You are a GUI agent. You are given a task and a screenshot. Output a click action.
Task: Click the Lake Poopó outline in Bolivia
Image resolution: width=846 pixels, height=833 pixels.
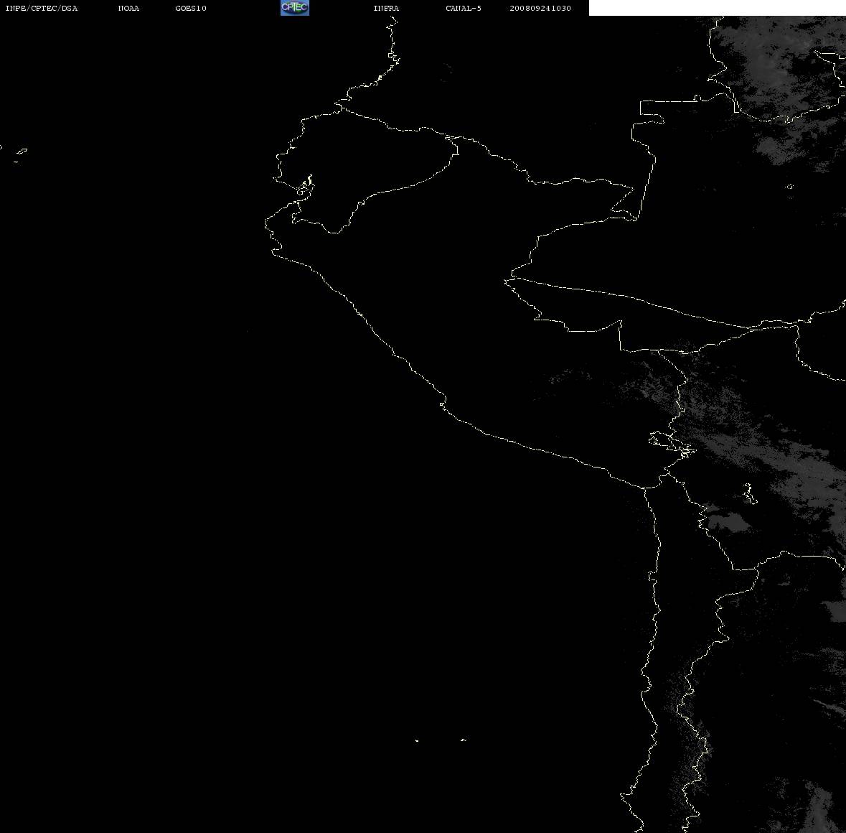[749, 493]
